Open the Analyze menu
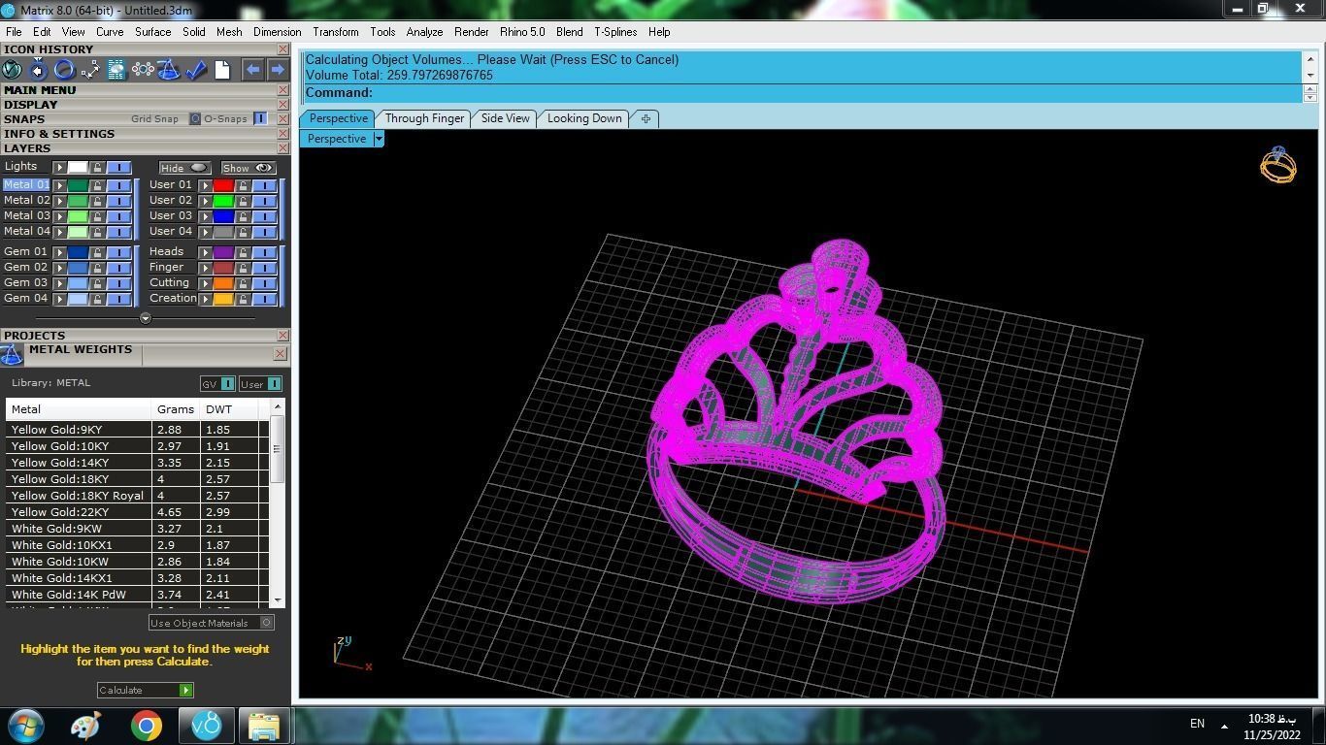 [424, 32]
